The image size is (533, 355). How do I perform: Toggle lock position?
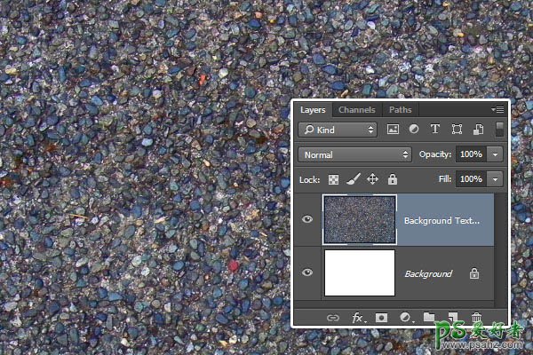click(x=372, y=179)
